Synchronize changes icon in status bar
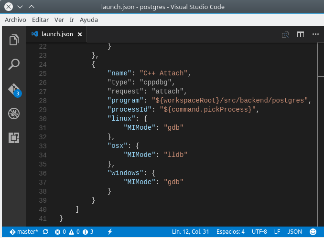 [x=45, y=232]
